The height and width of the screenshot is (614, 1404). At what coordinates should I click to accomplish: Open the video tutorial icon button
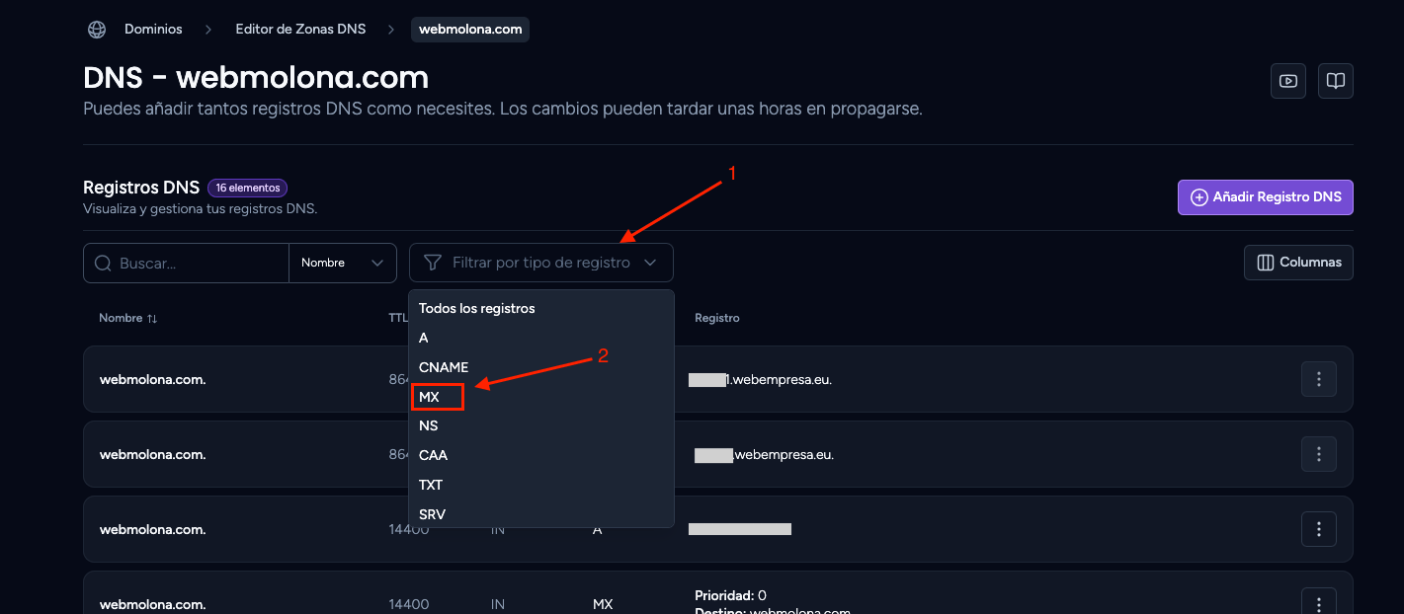[x=1288, y=81]
